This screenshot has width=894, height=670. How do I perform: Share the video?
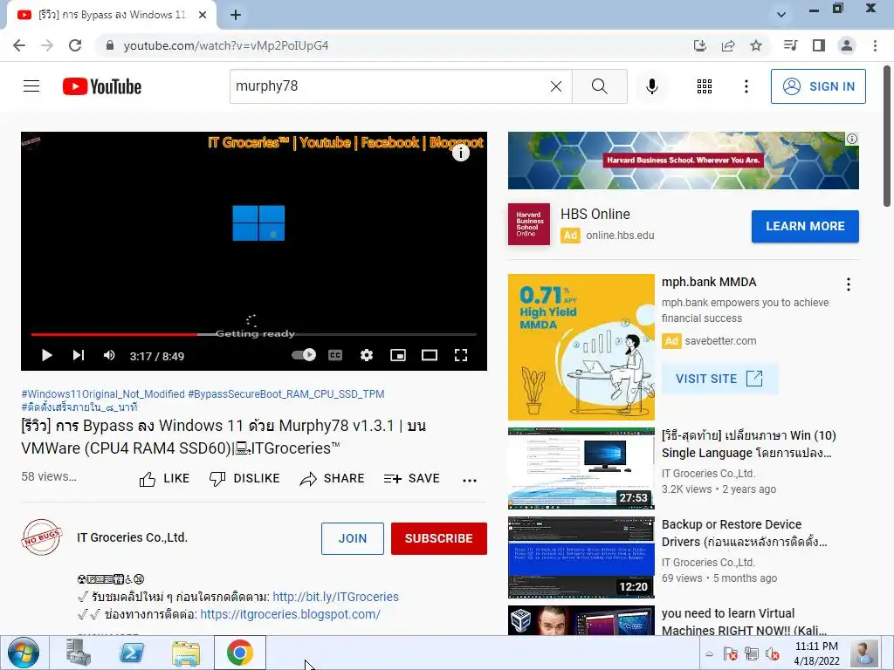[x=332, y=479]
